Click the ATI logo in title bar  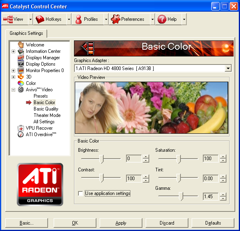[x=5, y=6]
